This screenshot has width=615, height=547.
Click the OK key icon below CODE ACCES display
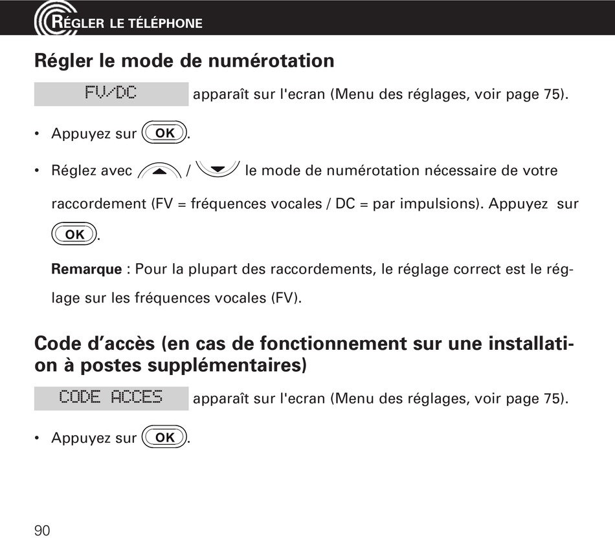(164, 437)
